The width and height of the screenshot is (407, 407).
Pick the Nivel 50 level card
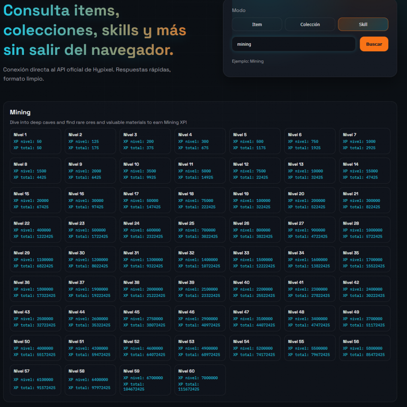35,348
